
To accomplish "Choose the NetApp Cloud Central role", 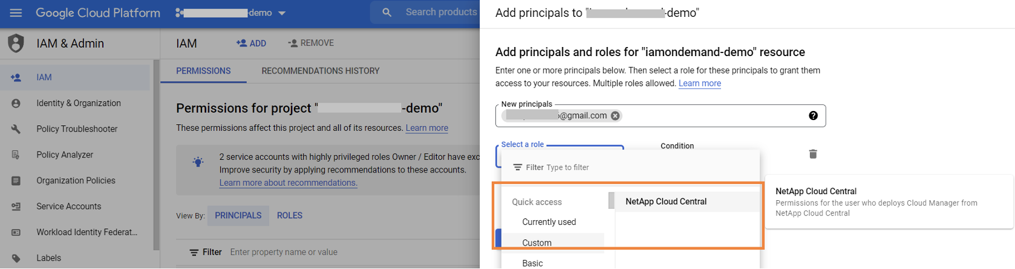I will 666,201.
